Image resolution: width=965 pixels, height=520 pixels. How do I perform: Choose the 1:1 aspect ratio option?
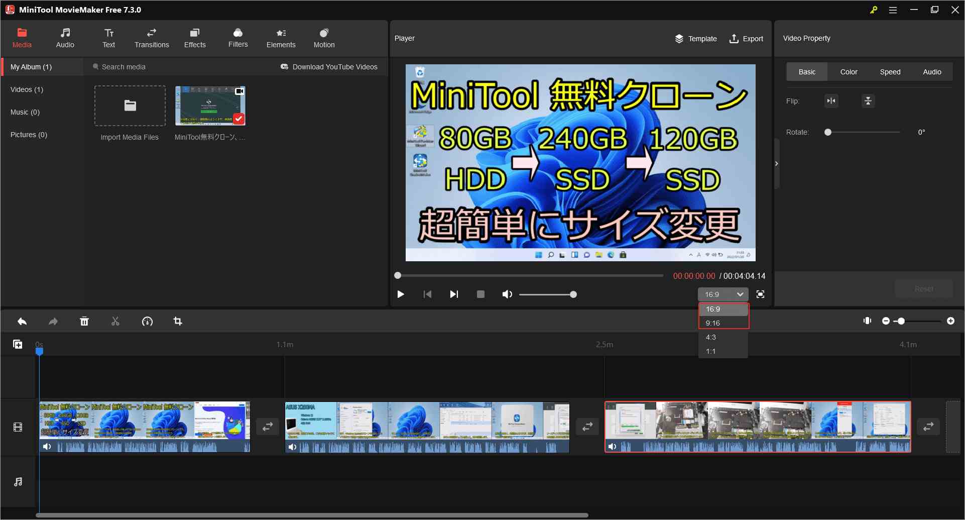point(723,351)
